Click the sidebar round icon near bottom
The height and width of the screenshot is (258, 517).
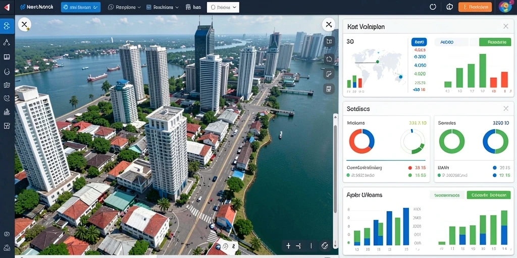[7, 234]
